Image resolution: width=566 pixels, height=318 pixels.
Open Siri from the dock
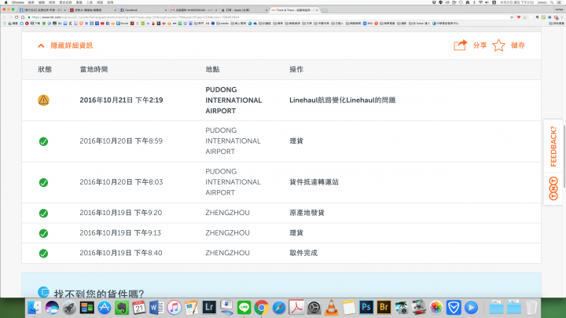click(x=52, y=308)
